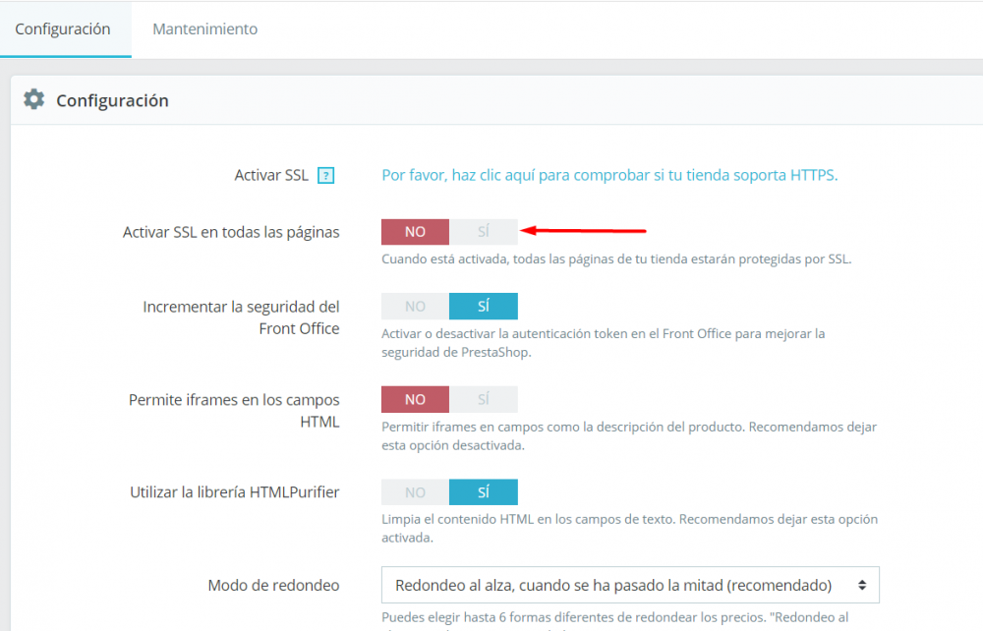Open the Mantenimiento tab

(x=205, y=29)
